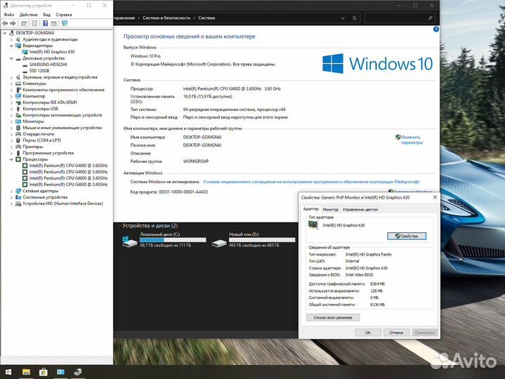Open Microsoft Store from the taskbar
The image size is (505, 379).
pyautogui.click(x=43, y=372)
